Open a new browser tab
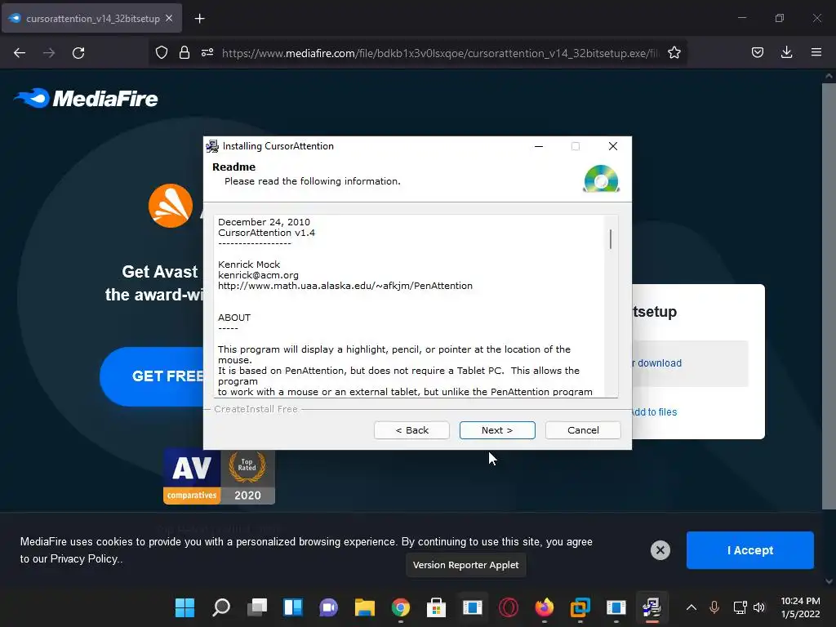 click(199, 19)
